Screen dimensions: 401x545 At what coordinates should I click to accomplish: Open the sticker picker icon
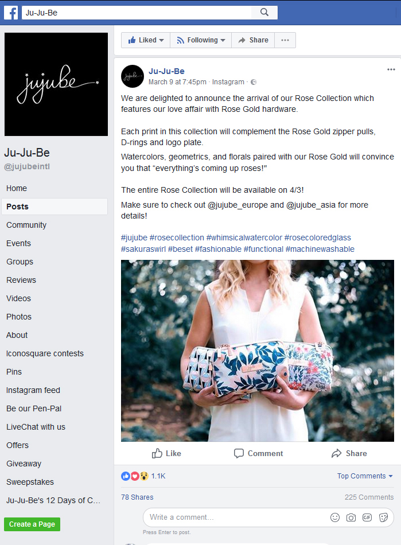[x=384, y=517]
